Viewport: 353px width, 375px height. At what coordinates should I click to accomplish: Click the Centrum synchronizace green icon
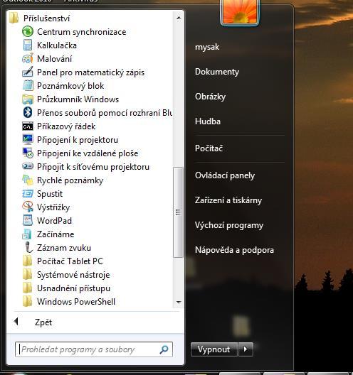point(28,31)
